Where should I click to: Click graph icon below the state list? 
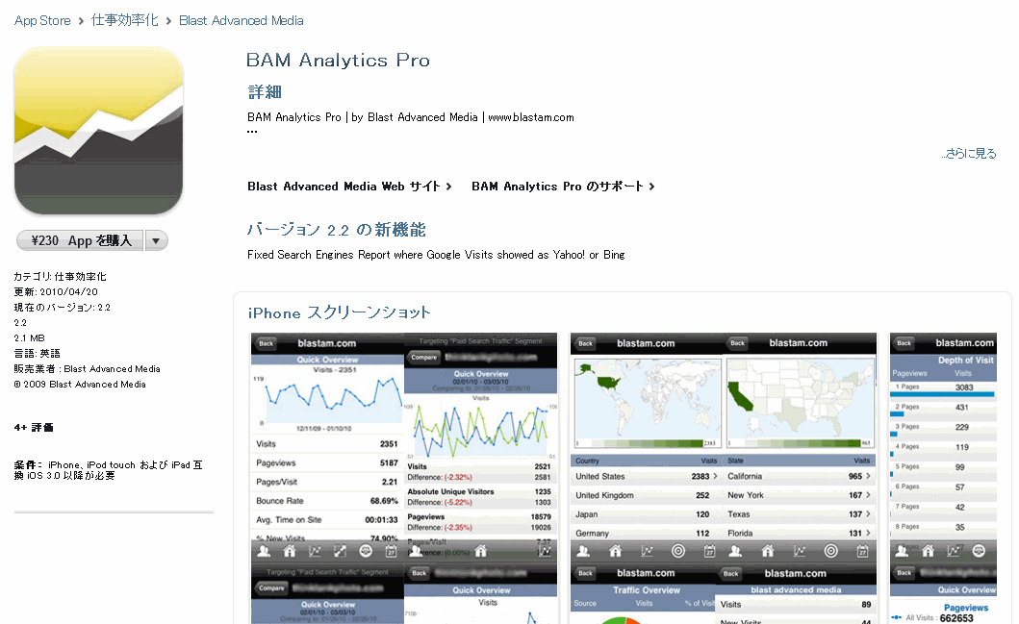coord(800,551)
